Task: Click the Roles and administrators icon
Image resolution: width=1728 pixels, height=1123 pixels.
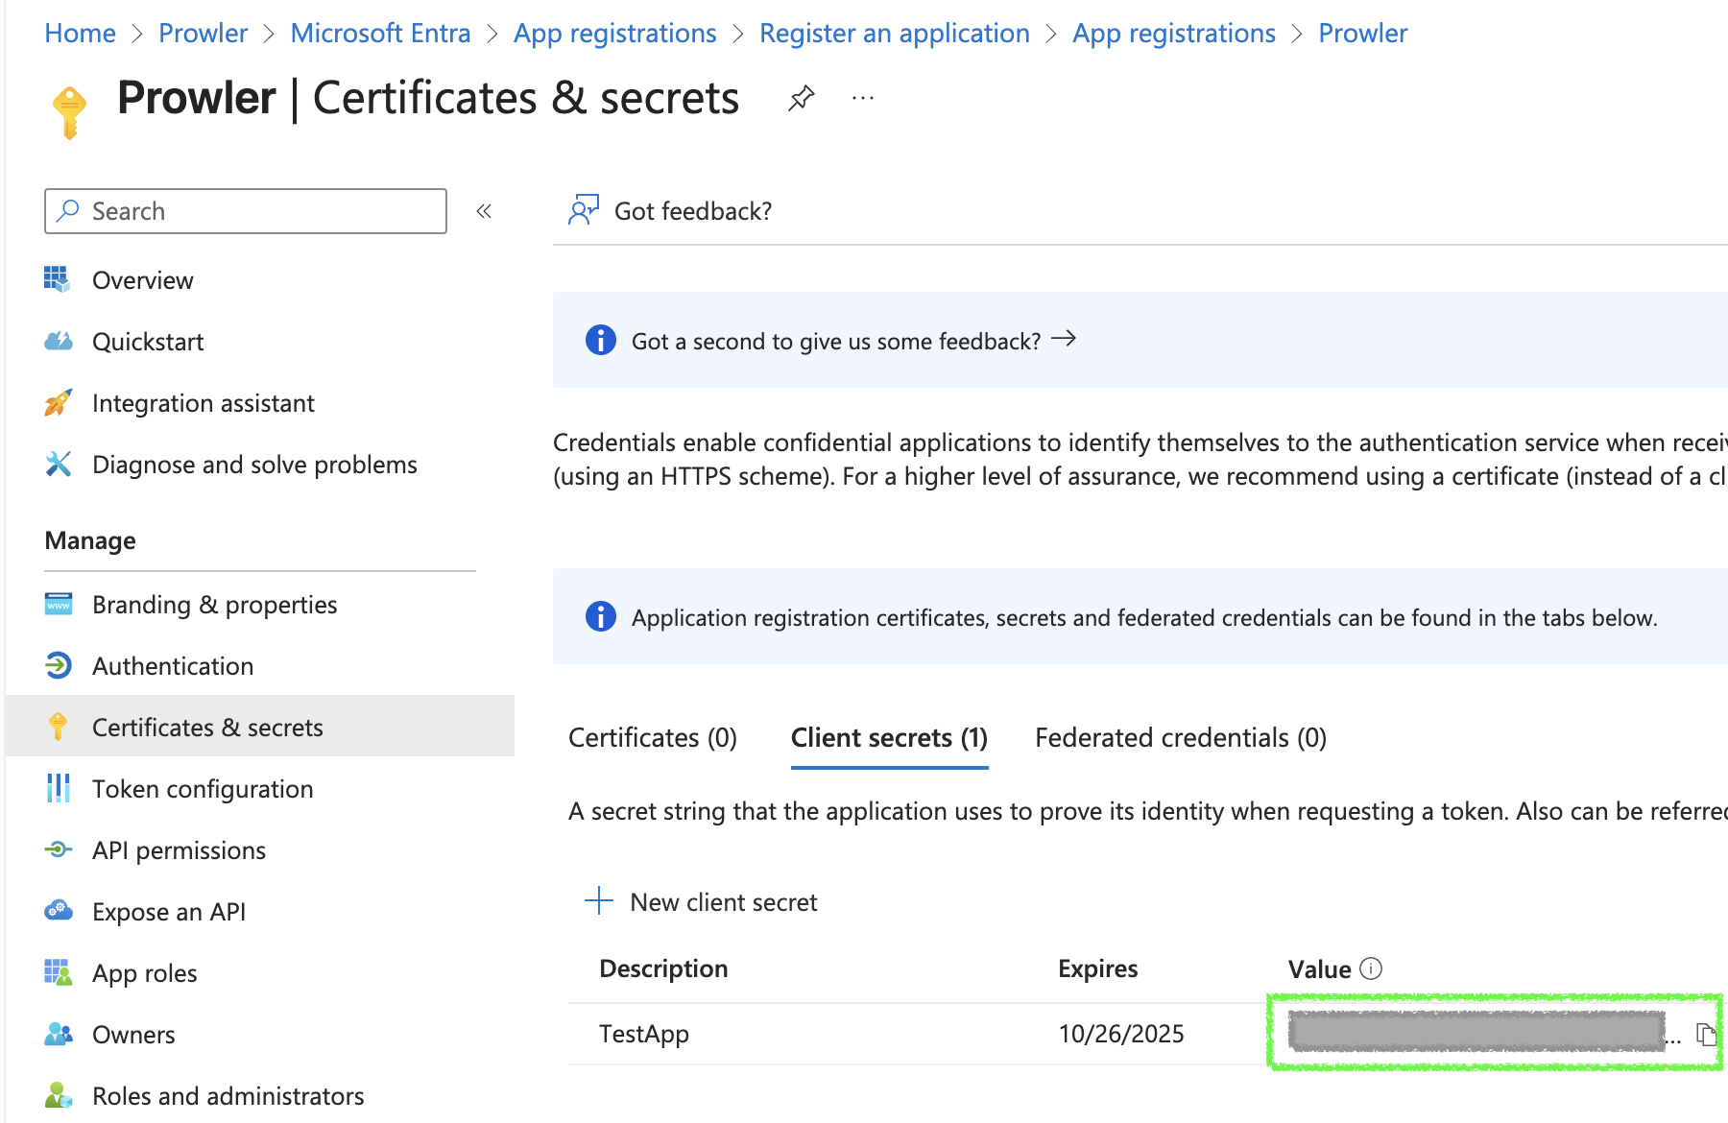Action: 58,1095
